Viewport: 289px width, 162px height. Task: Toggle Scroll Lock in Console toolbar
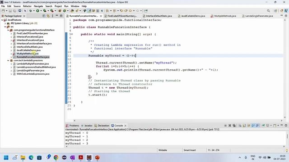(x=244, y=126)
